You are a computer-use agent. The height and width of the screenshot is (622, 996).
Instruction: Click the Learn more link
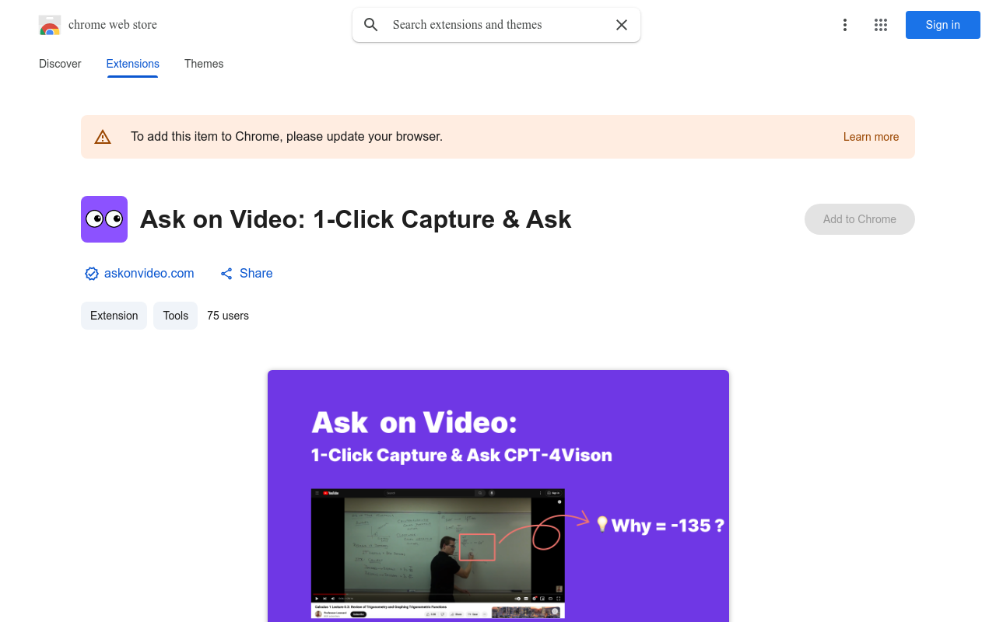pos(871,137)
